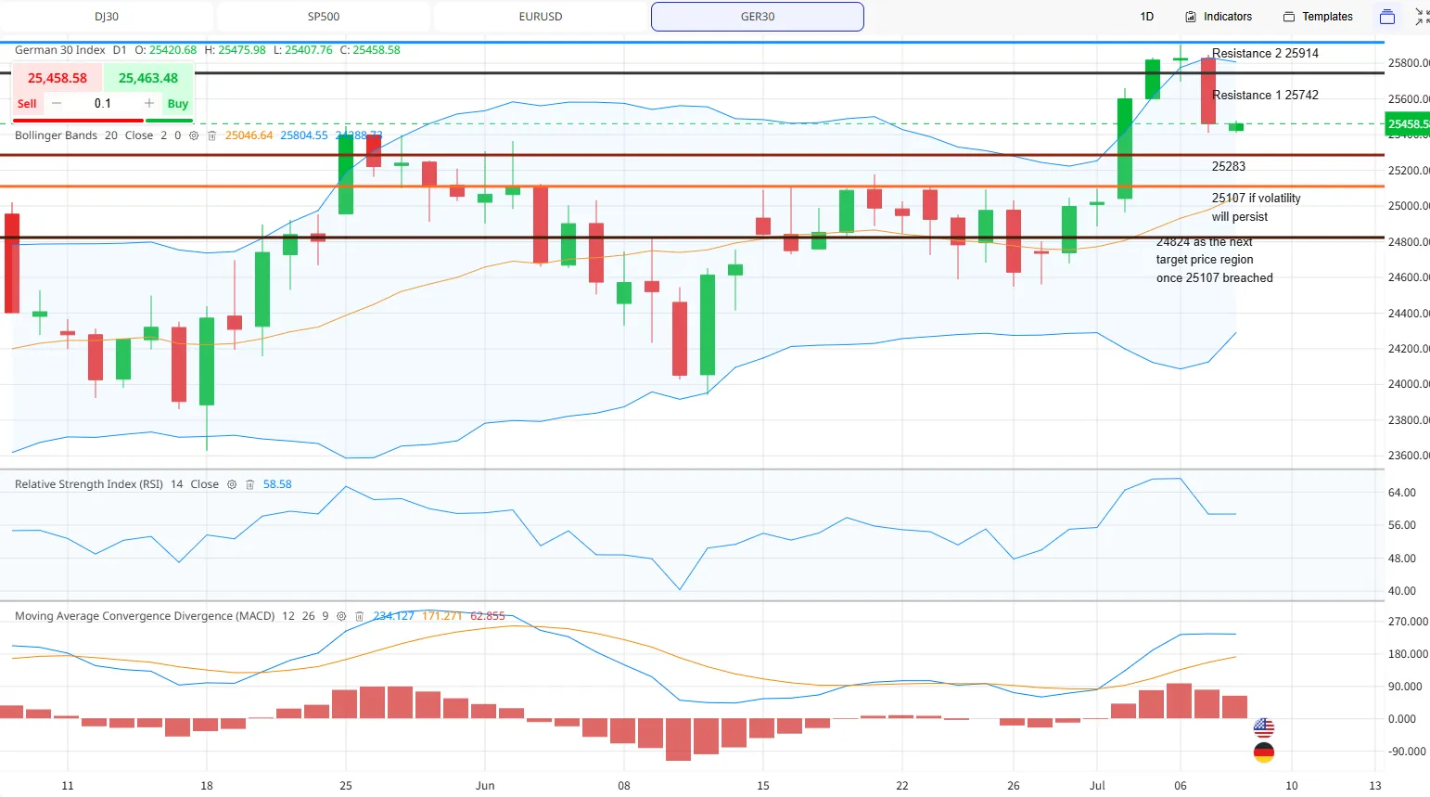Open the Templates menu
Image resolution: width=1430 pixels, height=797 pixels.
tap(1318, 17)
